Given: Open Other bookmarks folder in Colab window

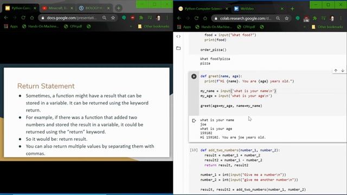Looking at the screenshot, I should pyautogui.click(x=327, y=27).
